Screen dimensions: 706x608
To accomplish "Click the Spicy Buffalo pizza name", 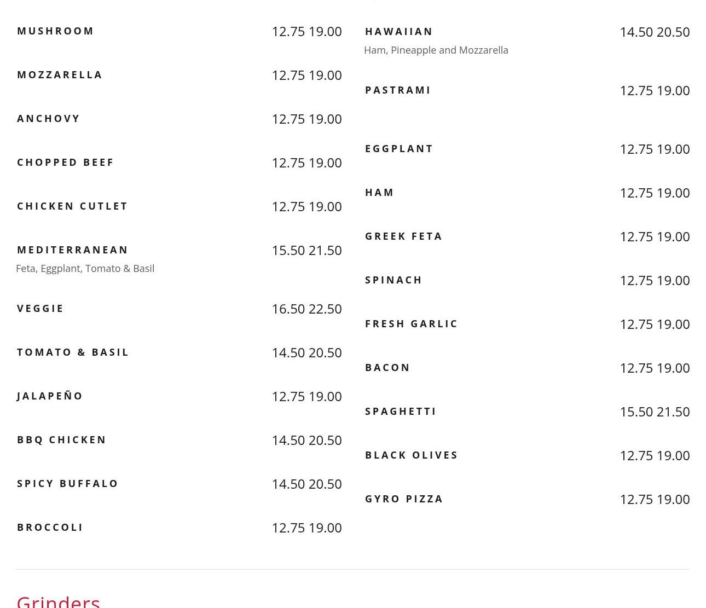I will pyautogui.click(x=67, y=484).
